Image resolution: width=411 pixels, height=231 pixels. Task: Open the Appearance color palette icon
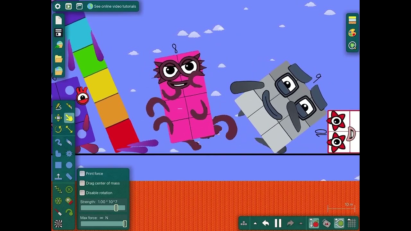pyautogui.click(x=352, y=33)
